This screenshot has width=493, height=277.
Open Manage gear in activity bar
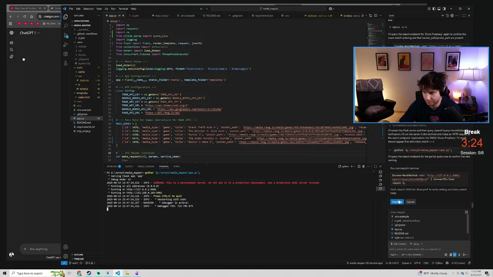click(x=65, y=256)
